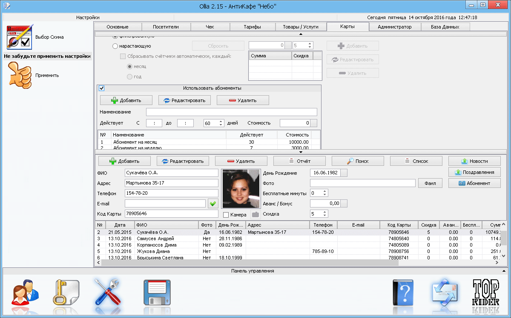This screenshot has width=511, height=318.
Task: Enable the Камера checkbox
Action: pos(226,215)
